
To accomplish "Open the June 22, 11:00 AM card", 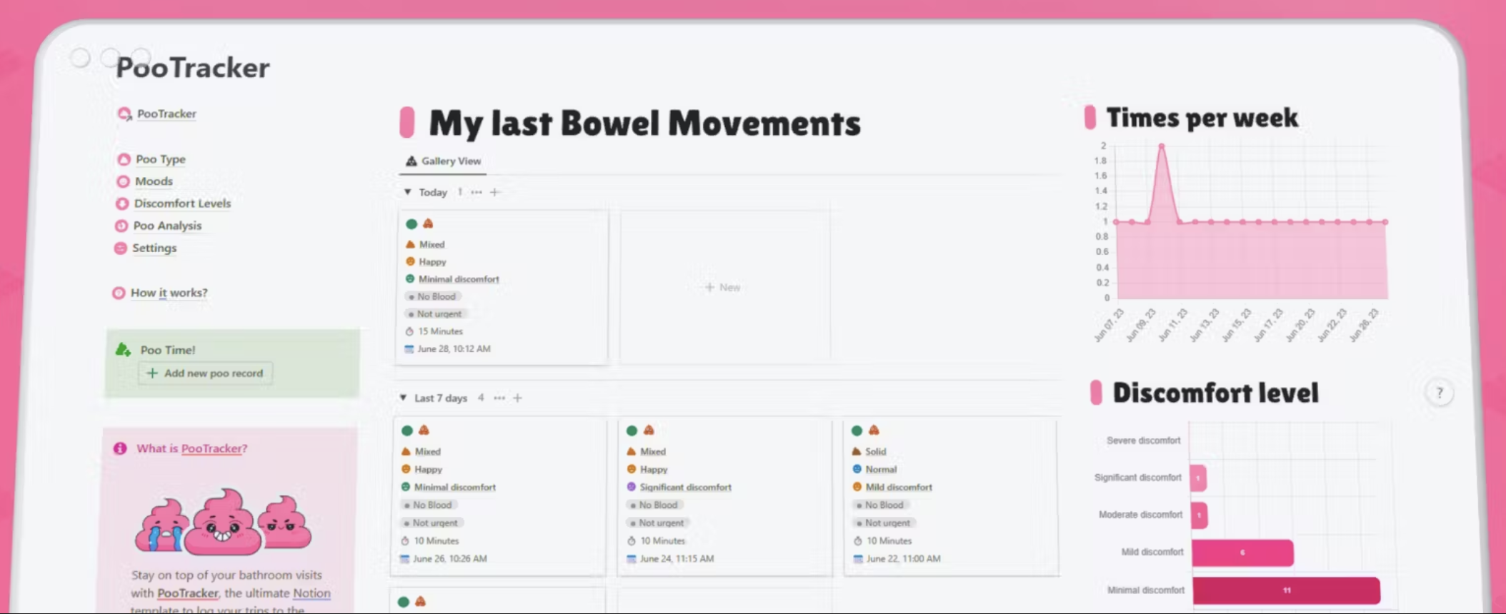I will click(x=951, y=496).
